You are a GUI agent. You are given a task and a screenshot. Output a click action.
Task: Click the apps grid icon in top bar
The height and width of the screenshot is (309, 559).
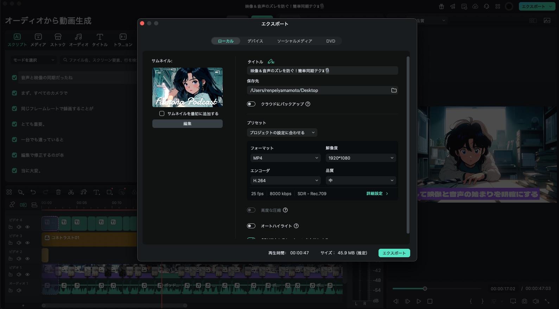point(498,6)
